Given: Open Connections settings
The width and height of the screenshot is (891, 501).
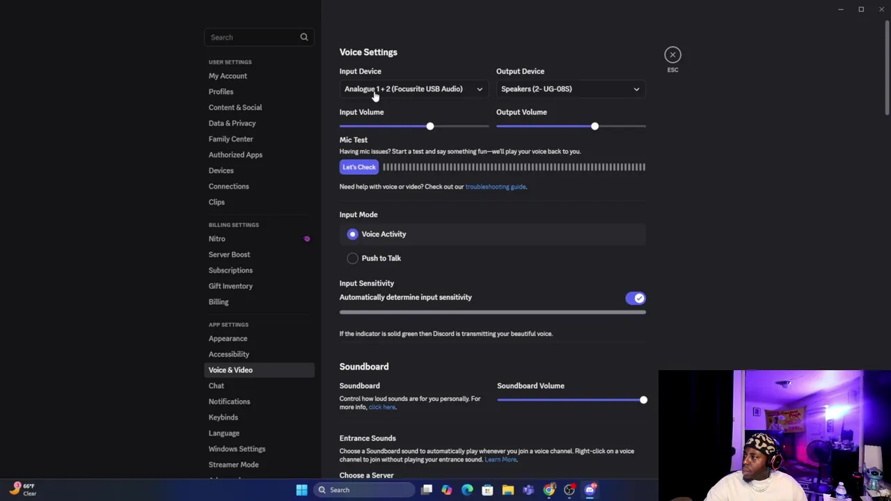Looking at the screenshot, I should (x=228, y=186).
